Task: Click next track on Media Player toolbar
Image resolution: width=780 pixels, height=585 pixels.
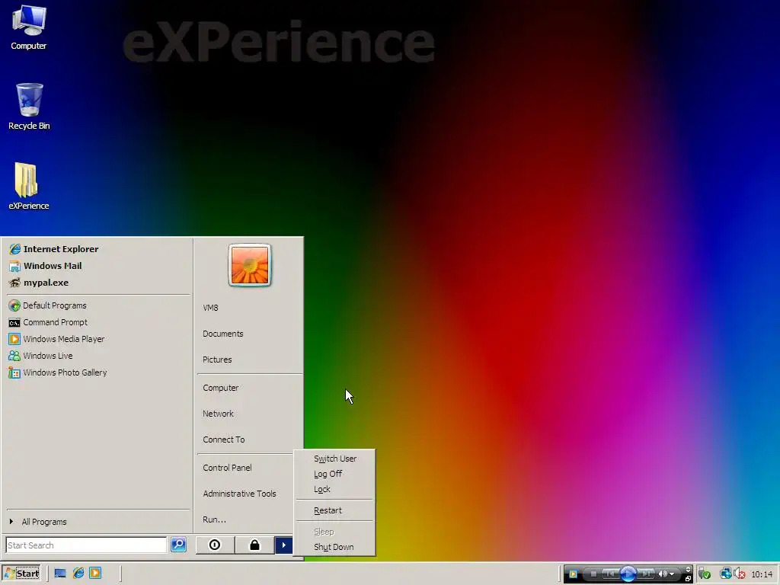Action: point(645,574)
